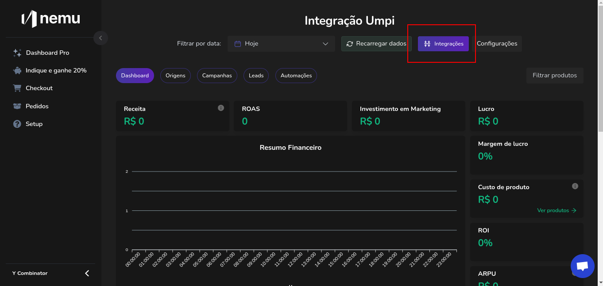Click the Custo de produto info icon
The height and width of the screenshot is (286, 603).
click(x=575, y=186)
